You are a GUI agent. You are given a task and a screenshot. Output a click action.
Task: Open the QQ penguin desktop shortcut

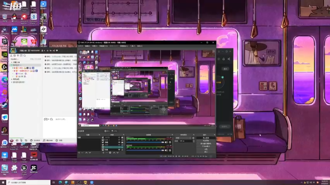point(14,17)
